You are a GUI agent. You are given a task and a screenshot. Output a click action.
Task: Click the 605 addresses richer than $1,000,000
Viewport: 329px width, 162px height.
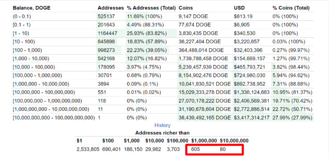pos(195,149)
